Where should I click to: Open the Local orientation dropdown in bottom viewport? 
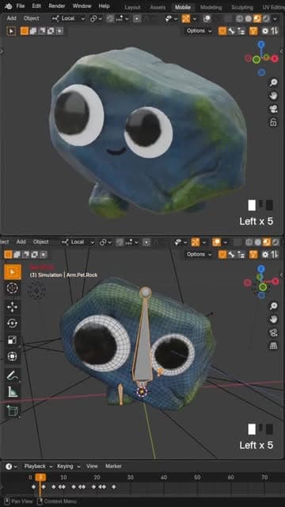pos(78,242)
